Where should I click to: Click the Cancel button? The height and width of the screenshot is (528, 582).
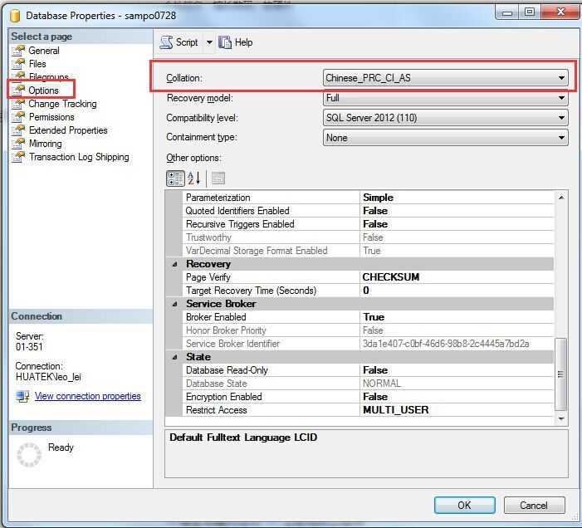coord(534,506)
